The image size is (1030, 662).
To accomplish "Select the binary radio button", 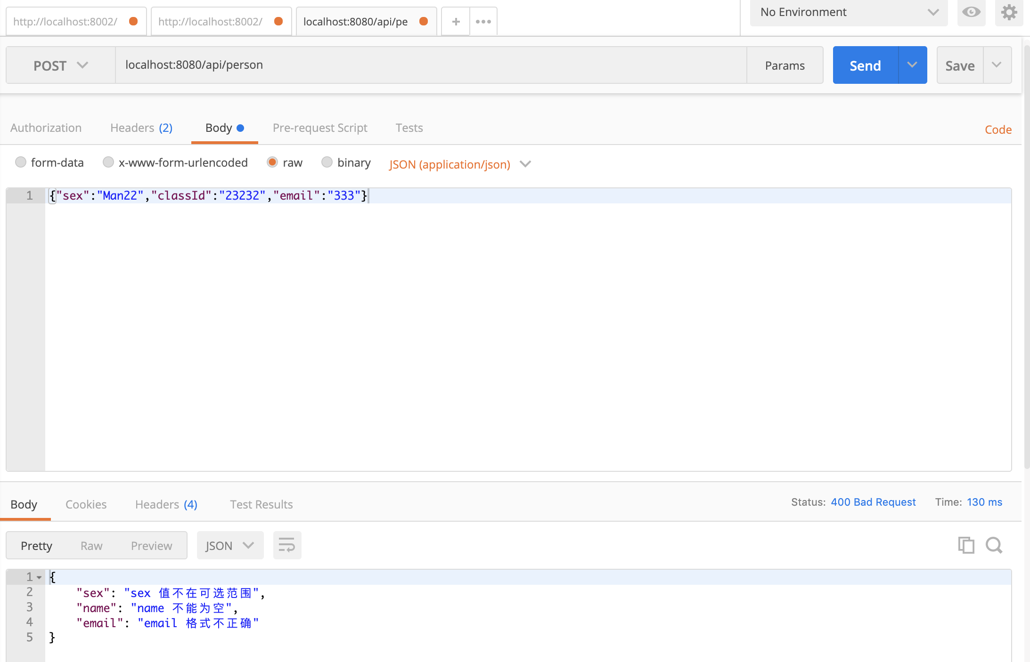I will pyautogui.click(x=327, y=162).
